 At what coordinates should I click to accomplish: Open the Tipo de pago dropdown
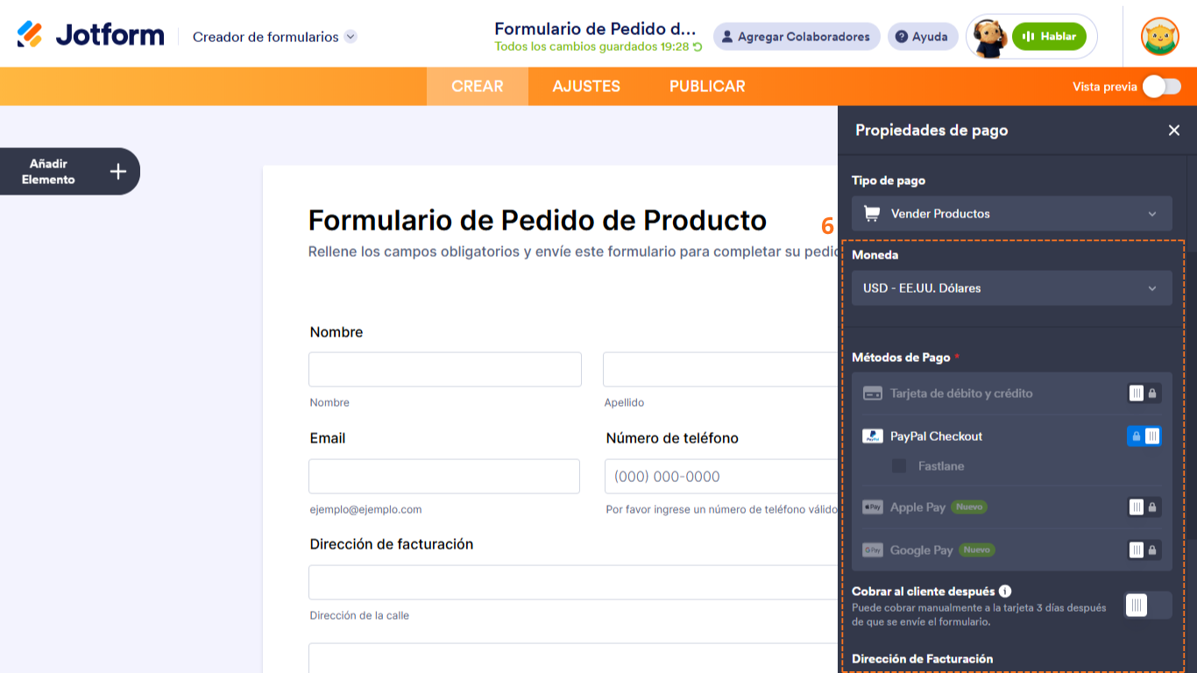[1012, 214]
